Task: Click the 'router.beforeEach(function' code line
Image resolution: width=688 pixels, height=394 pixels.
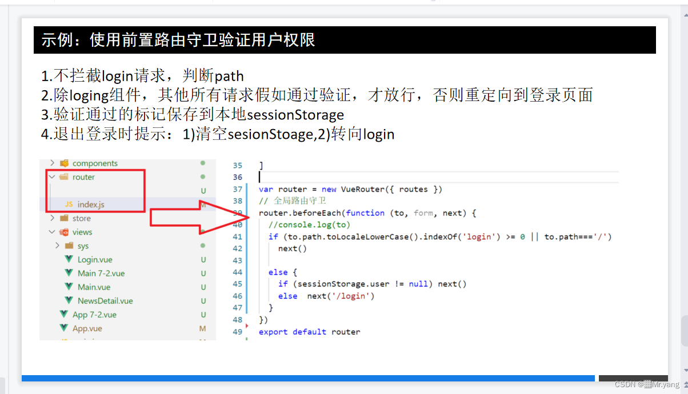Action: pyautogui.click(x=367, y=213)
